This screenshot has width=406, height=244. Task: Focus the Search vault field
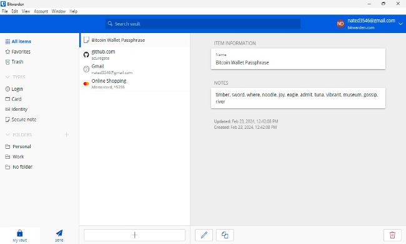point(203,24)
